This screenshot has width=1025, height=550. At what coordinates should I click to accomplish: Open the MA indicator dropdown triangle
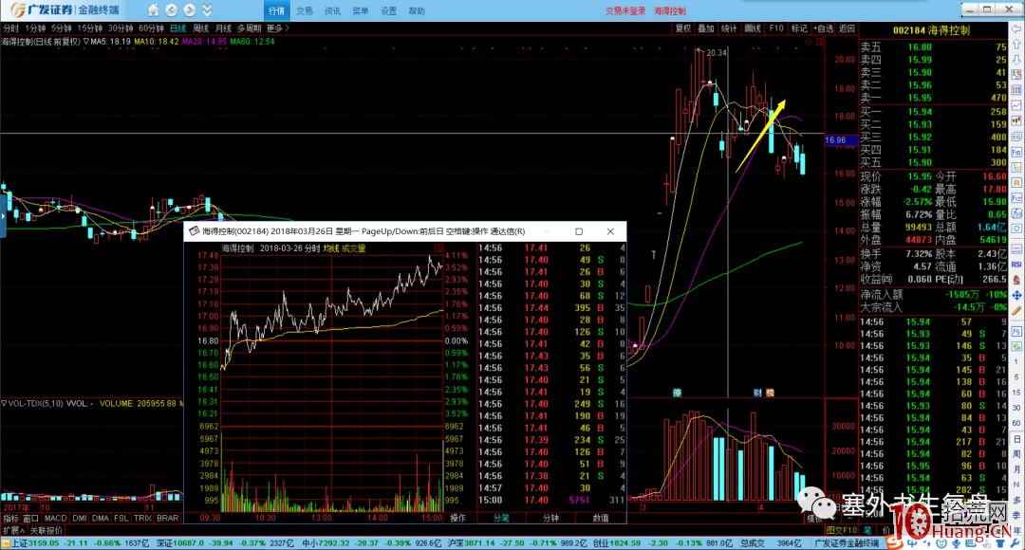coord(85,41)
